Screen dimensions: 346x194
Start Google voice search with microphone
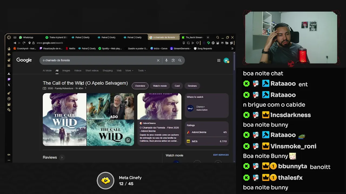click(166, 60)
